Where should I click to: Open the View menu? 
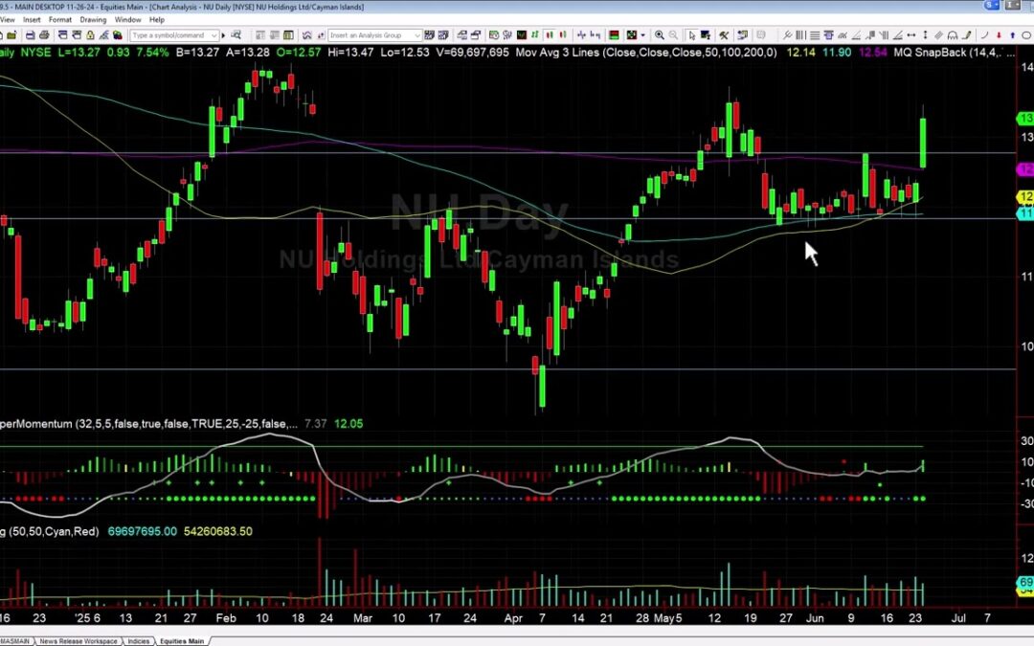coord(8,20)
